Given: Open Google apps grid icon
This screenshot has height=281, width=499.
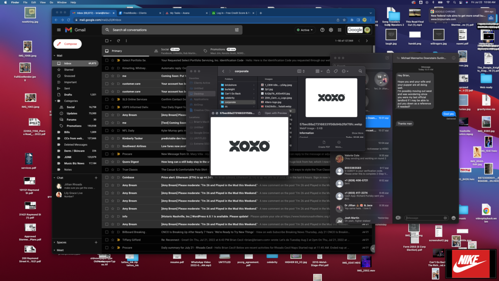Looking at the screenshot, I should [340, 30].
